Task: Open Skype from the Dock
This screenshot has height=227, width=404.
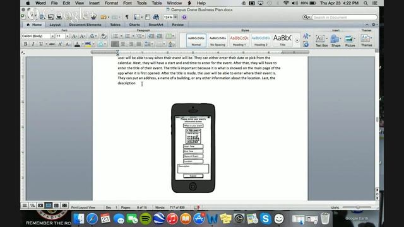Action: pyautogui.click(x=265, y=219)
